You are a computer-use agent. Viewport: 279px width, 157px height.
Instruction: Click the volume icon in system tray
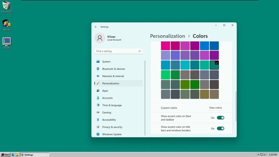pyautogui.click(x=265, y=155)
